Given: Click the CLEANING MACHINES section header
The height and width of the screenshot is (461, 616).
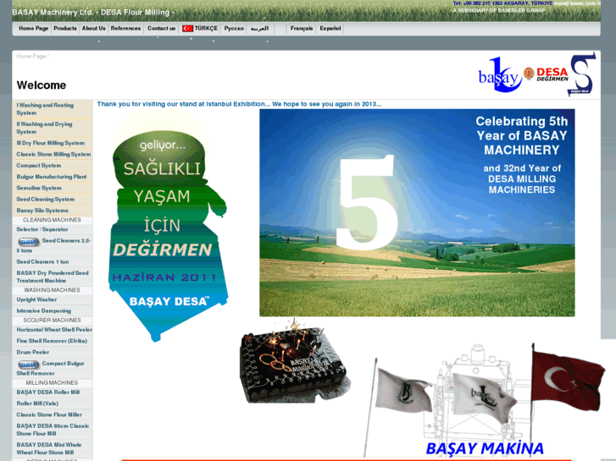Looking at the screenshot, I should [52, 220].
